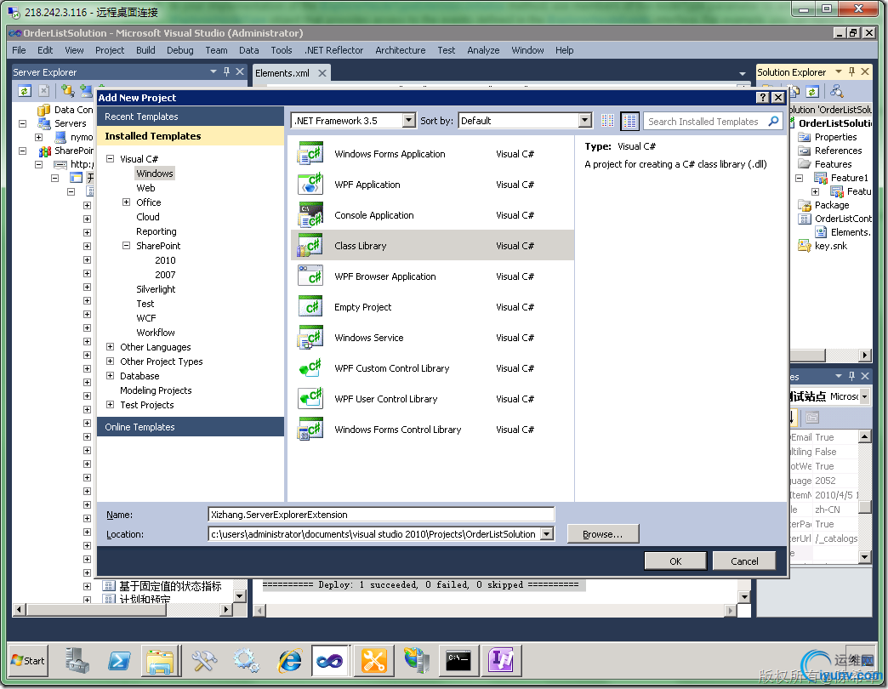888x689 pixels.
Task: Collapse the Visual C# tree node
Action: [x=111, y=159]
